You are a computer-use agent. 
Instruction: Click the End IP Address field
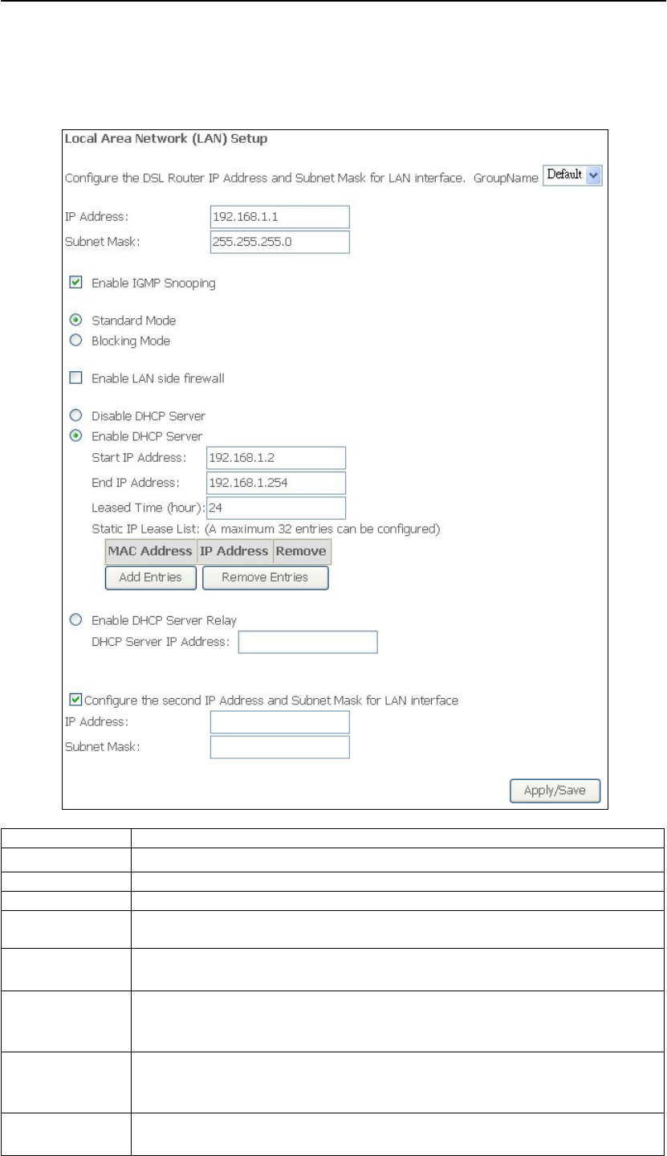[276, 483]
